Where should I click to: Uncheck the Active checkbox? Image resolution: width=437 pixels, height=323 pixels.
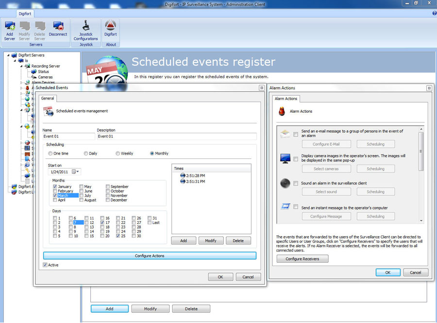[x=45, y=265]
